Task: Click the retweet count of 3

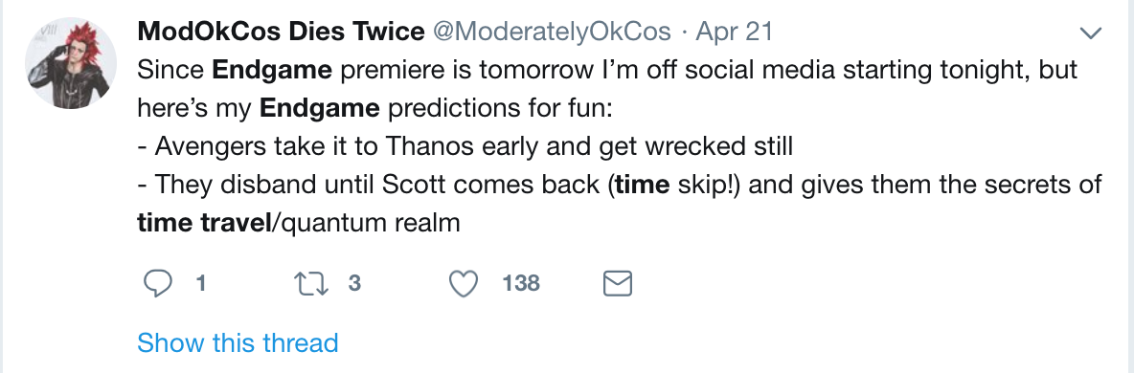Action: point(353,283)
